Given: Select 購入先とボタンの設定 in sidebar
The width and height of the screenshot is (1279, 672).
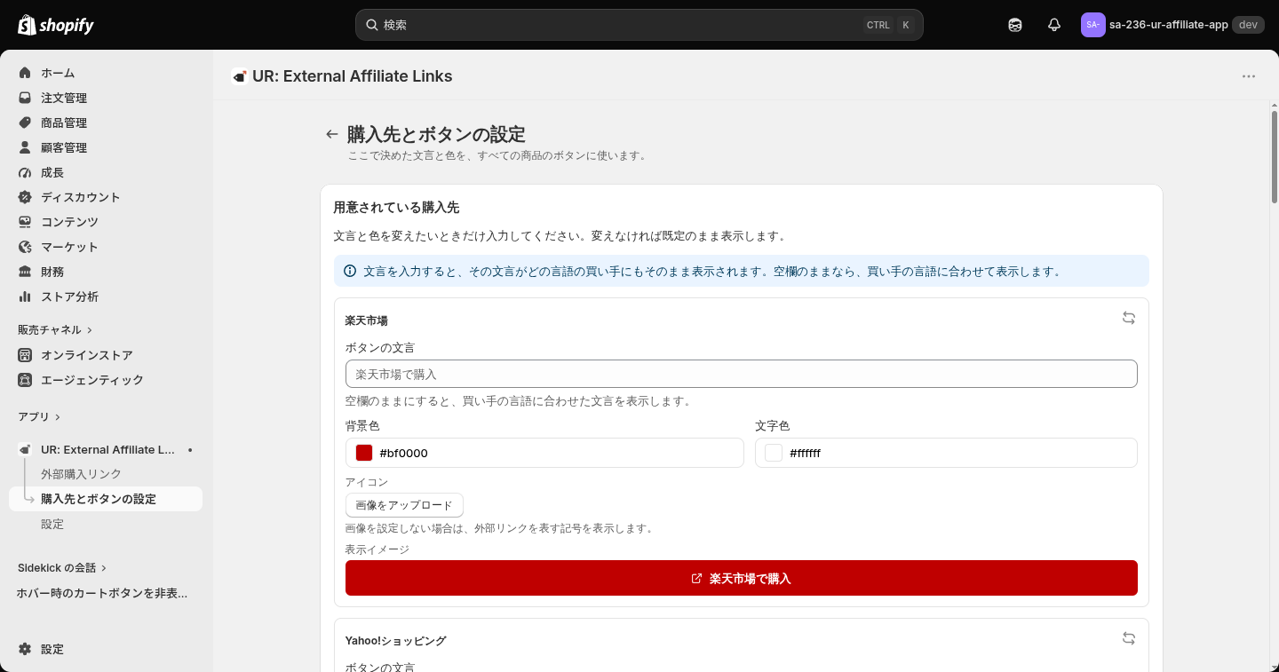Looking at the screenshot, I should point(106,499).
